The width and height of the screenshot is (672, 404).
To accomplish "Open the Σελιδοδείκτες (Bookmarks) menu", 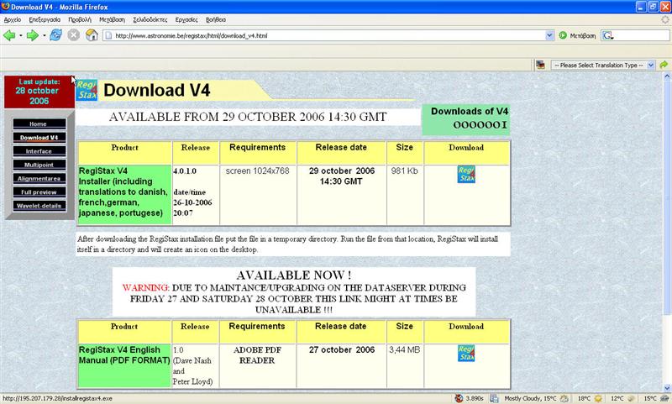I will coord(150,19).
